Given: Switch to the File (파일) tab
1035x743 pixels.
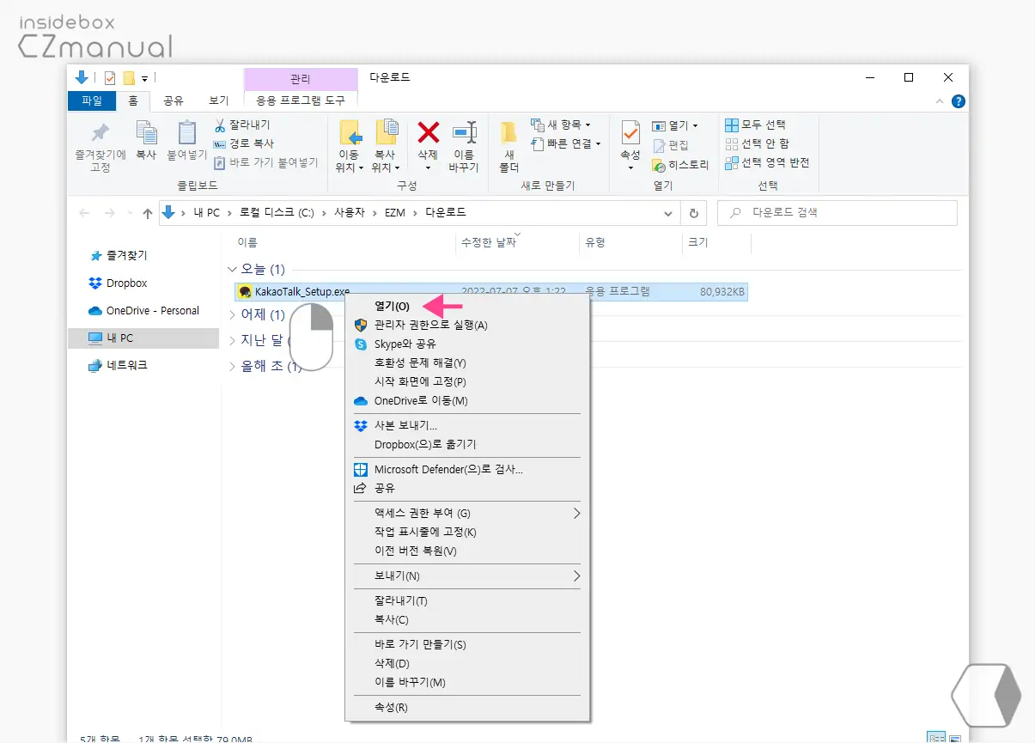Looking at the screenshot, I should tap(92, 100).
